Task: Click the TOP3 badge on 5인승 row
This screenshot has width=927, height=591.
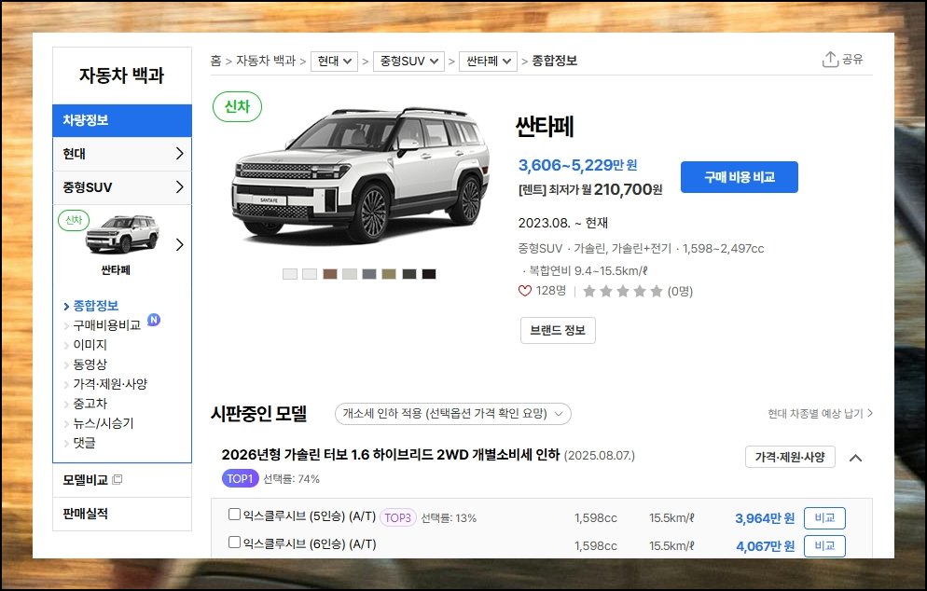Action: coord(398,517)
